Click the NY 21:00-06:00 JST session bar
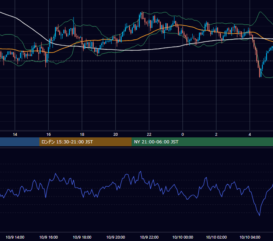 coord(202,142)
